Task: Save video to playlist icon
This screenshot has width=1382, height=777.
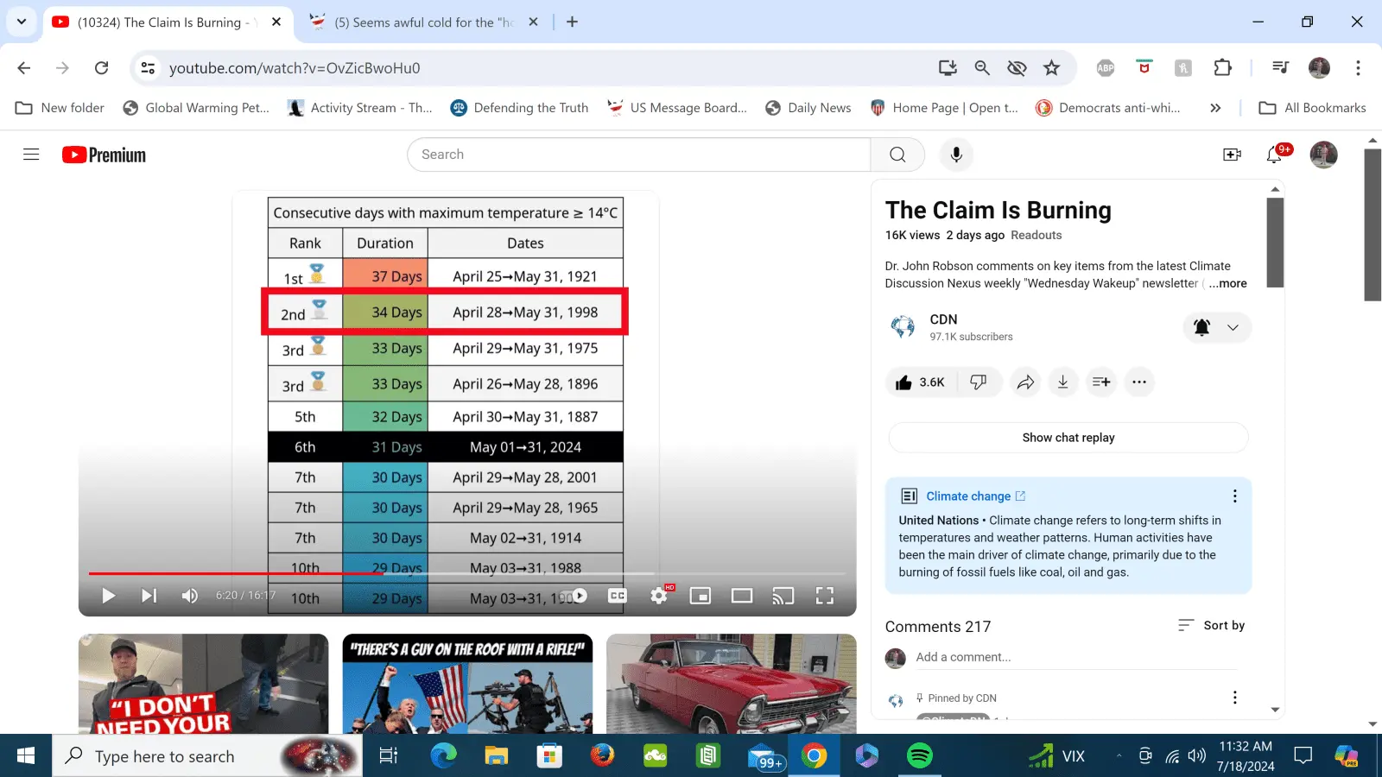Action: pos(1101,382)
